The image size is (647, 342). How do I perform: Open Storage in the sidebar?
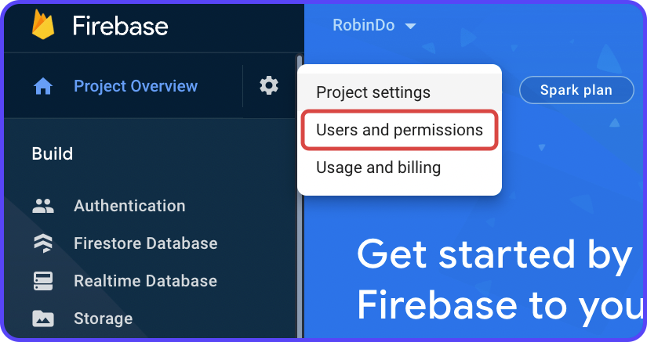coord(104,319)
